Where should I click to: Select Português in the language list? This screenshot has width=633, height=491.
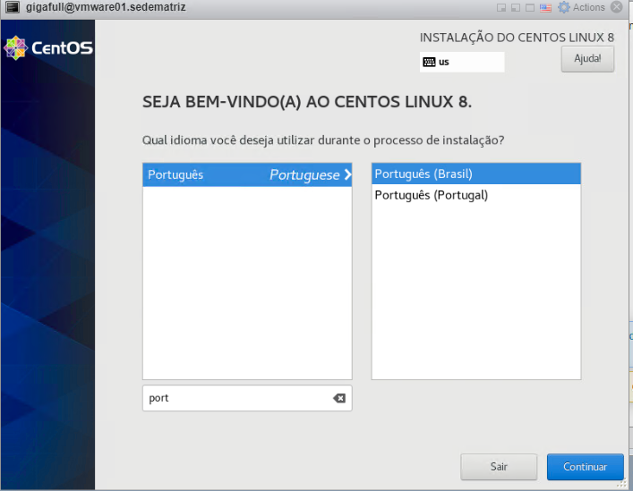[247, 175]
